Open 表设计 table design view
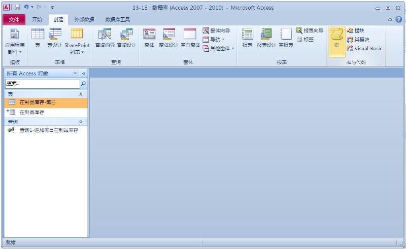This screenshot has height=249, width=406. [54, 38]
